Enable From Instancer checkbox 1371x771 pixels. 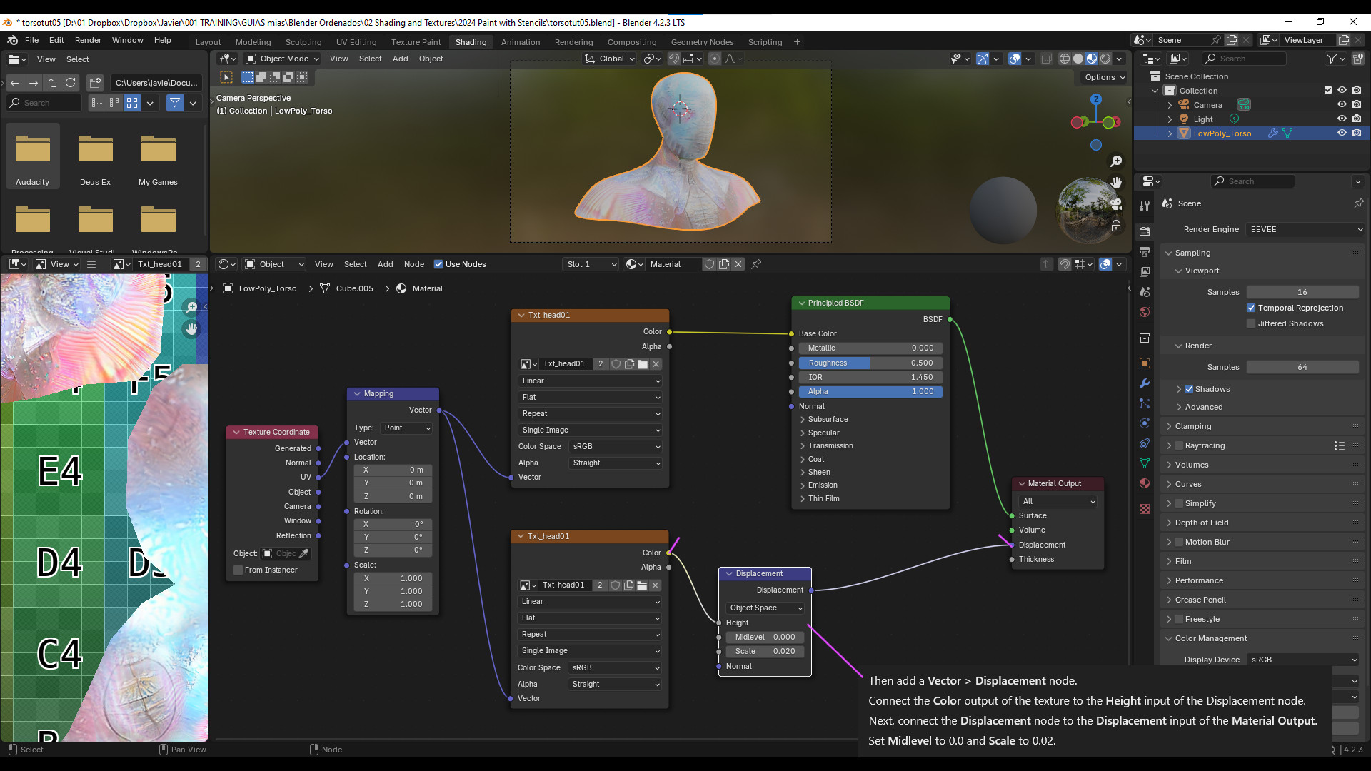tap(238, 570)
